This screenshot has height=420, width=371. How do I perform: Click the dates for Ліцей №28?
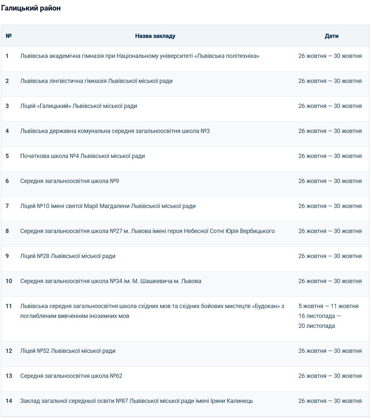coord(330,256)
